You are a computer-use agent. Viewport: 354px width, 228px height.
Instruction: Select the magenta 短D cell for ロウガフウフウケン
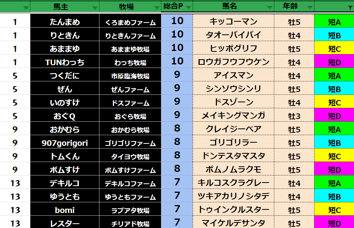pyautogui.click(x=334, y=62)
